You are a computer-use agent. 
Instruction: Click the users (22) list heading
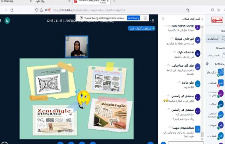tap(220, 64)
